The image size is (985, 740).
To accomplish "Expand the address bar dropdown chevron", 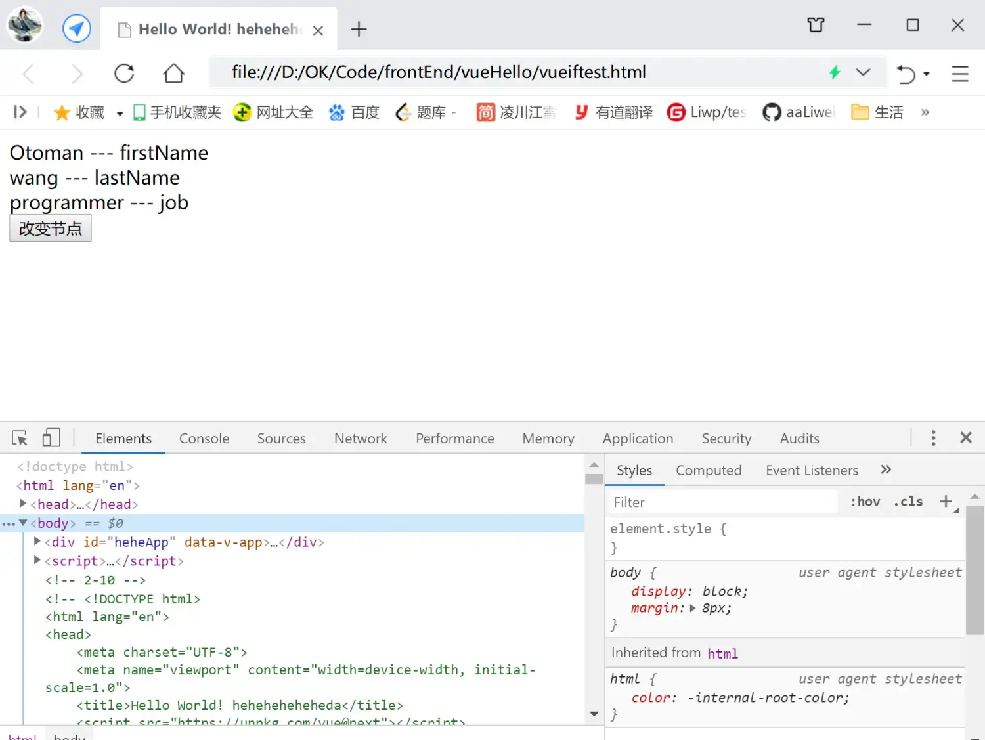I will [x=863, y=72].
